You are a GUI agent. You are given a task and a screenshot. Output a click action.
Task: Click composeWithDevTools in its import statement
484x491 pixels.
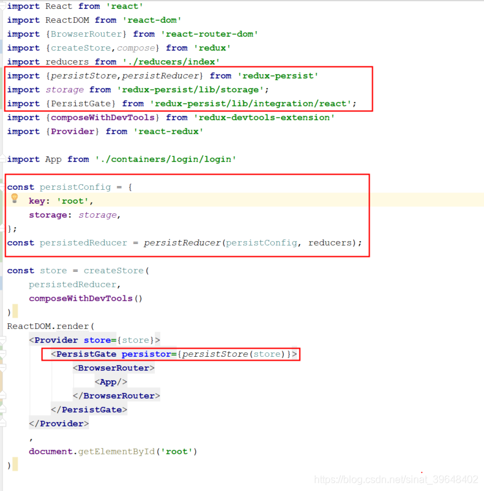click(x=102, y=118)
